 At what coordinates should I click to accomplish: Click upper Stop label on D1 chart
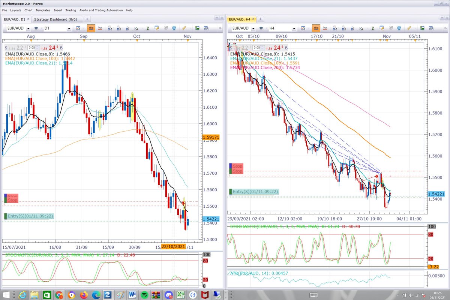[x=11, y=196]
